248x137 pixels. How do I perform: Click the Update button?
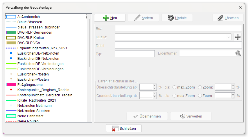pyautogui.click(x=177, y=18)
